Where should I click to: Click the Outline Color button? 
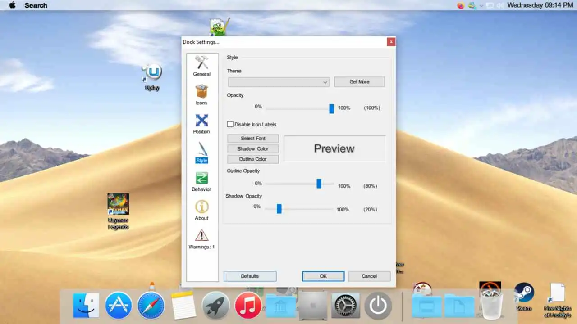[x=253, y=159]
